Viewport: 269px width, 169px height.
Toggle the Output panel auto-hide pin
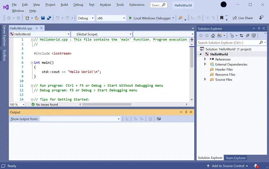click(x=186, y=112)
